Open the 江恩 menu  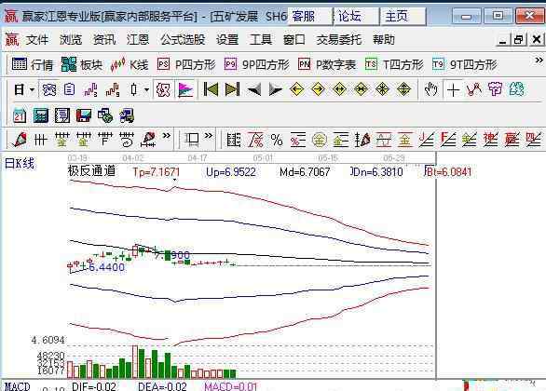(x=138, y=40)
